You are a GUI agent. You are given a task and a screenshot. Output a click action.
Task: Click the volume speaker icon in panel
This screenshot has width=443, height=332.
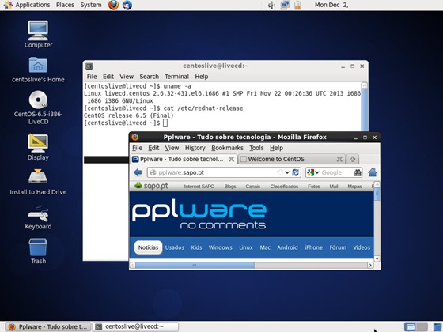click(271, 5)
